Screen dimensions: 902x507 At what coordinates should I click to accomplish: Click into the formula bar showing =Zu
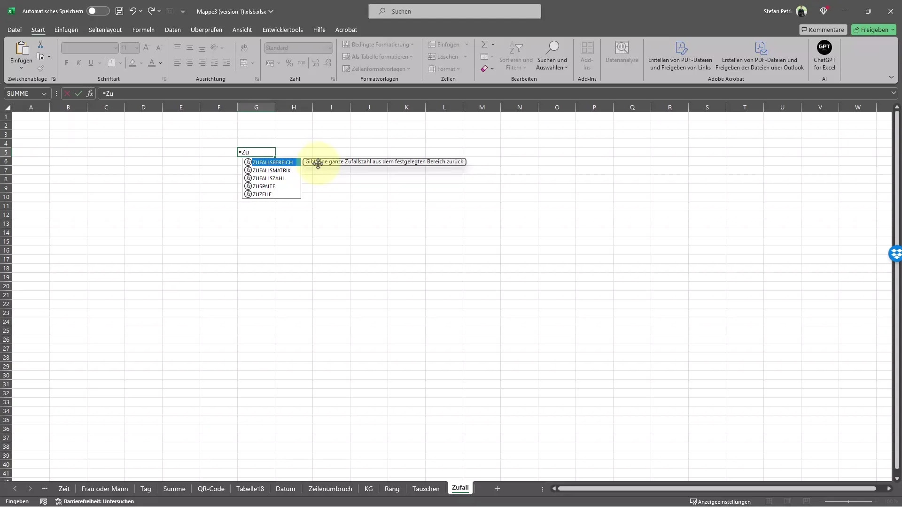tap(493, 93)
